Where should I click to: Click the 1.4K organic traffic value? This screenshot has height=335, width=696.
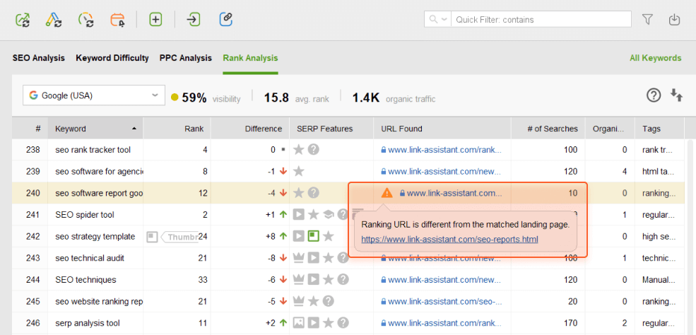coord(366,98)
